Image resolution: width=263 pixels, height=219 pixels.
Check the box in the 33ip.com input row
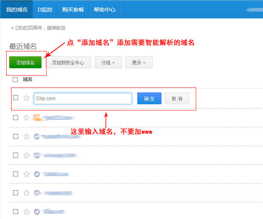(x=15, y=98)
